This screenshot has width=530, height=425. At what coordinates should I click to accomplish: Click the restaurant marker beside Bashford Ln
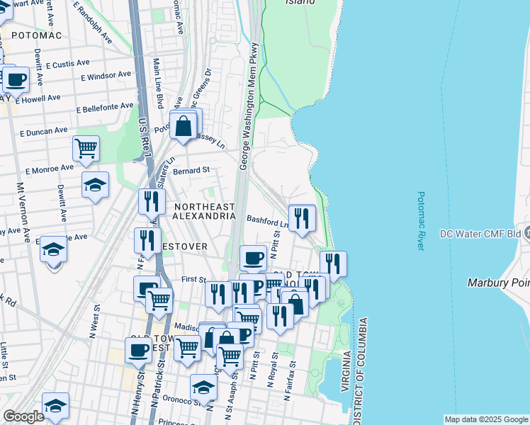(303, 217)
